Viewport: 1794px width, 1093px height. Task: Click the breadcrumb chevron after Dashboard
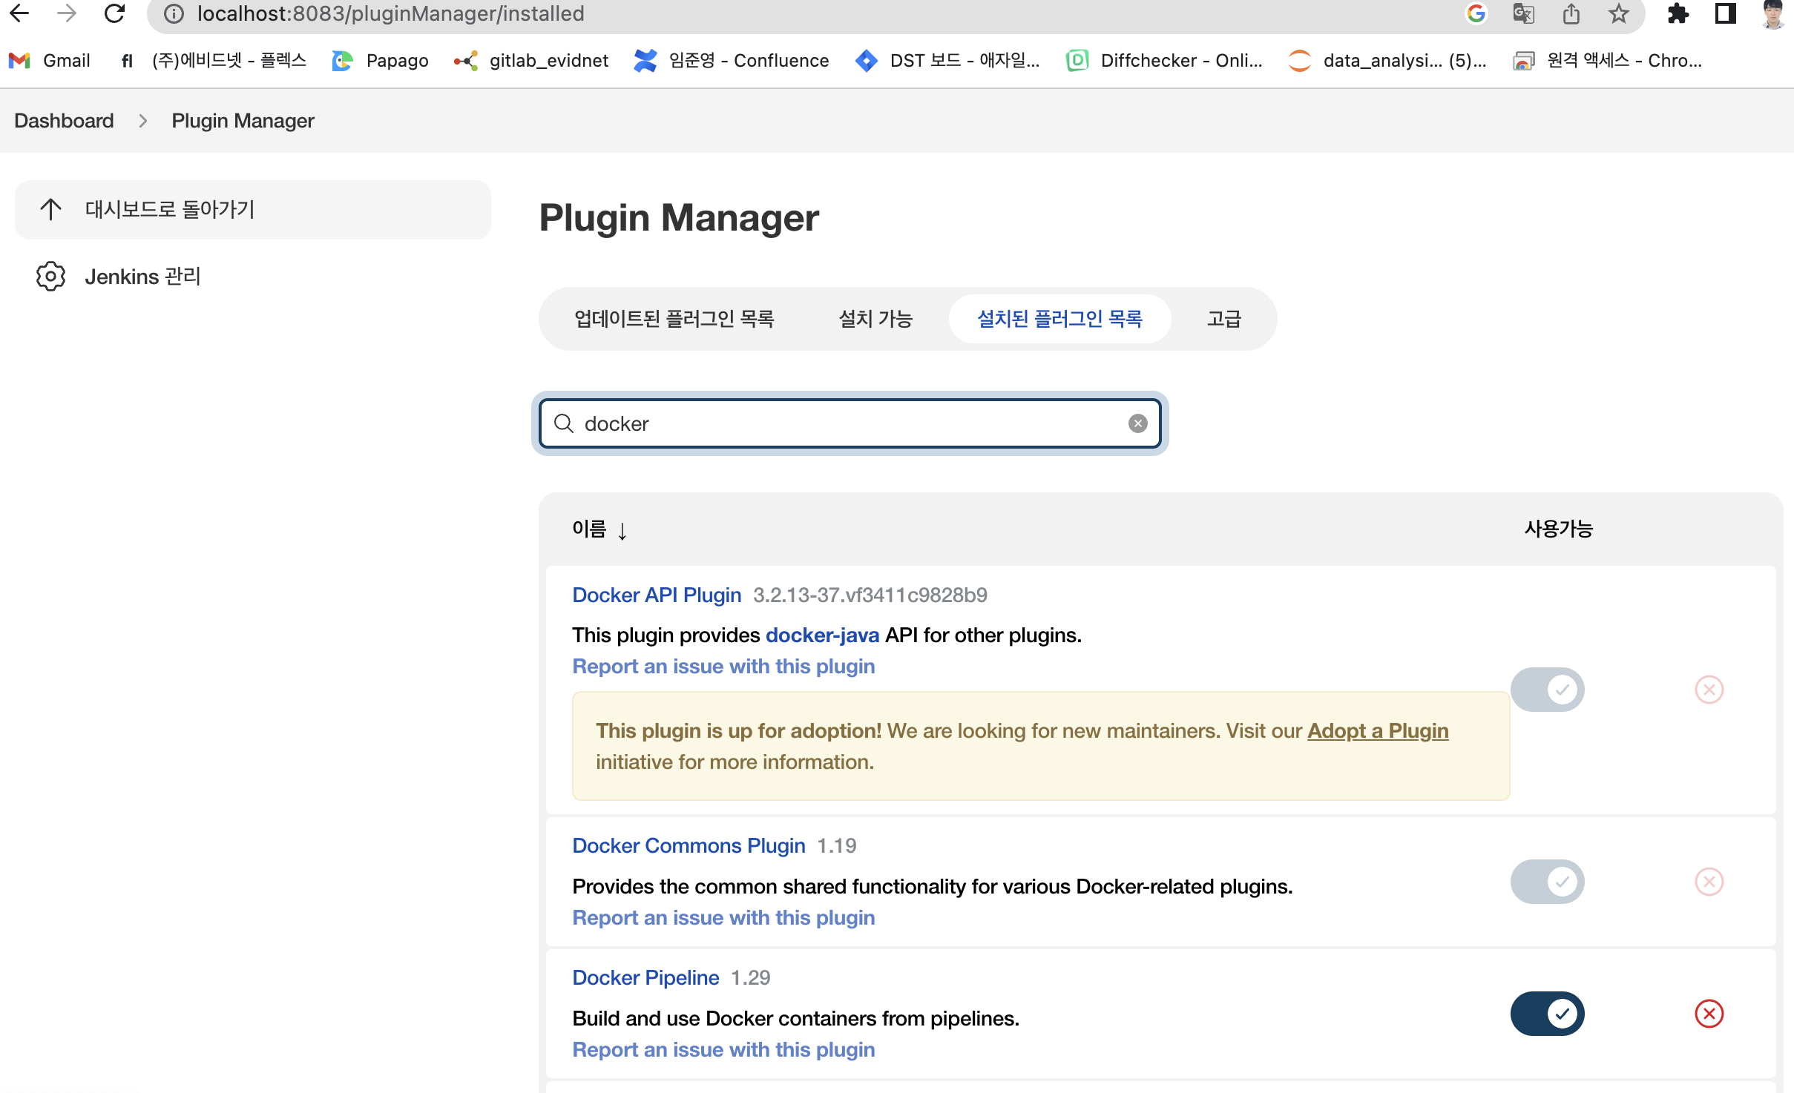[x=142, y=121]
